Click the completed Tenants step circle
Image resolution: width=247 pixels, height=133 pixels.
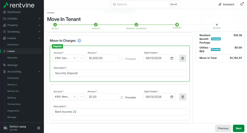tap(96, 25)
